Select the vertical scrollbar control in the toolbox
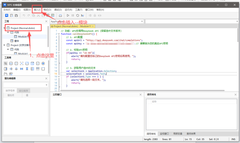This screenshot has width=240, height=143. pyautogui.click(x=27, y=69)
